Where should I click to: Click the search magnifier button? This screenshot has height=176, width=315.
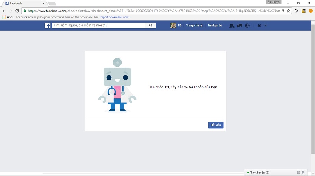pos(150,25)
